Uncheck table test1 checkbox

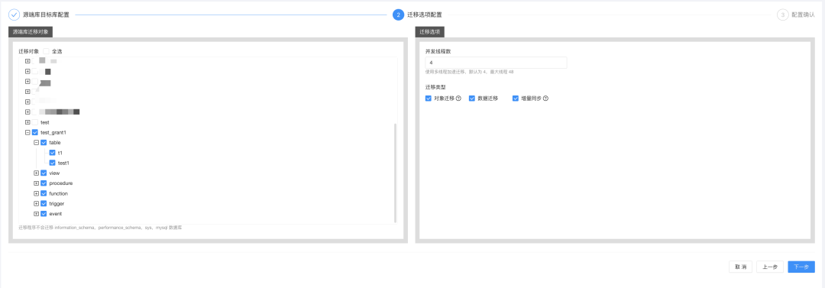tap(53, 163)
